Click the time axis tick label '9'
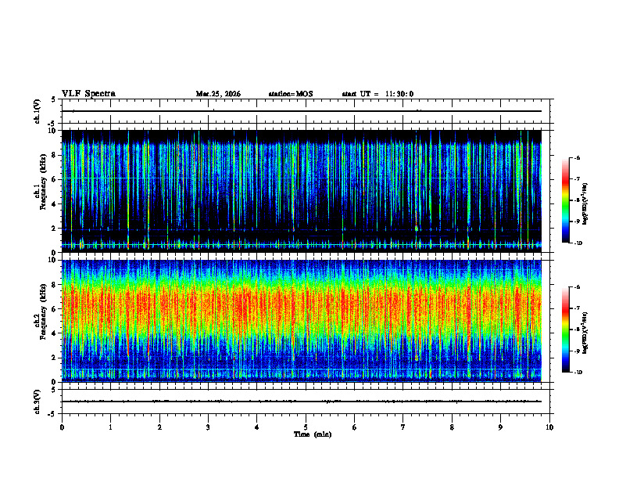Viewport: 619px width, 479px height. pyautogui.click(x=500, y=427)
